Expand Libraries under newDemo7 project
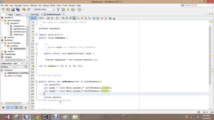The image size is (214, 120). point(2,37)
